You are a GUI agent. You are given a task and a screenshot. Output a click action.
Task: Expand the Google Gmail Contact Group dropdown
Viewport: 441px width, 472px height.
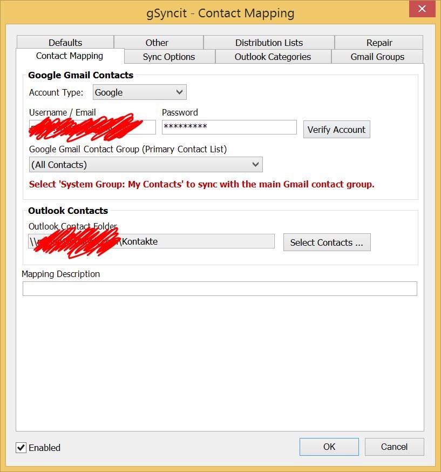146,164
